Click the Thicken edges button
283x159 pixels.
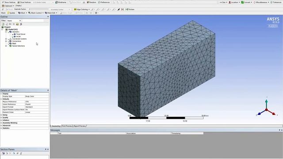click(130, 9)
